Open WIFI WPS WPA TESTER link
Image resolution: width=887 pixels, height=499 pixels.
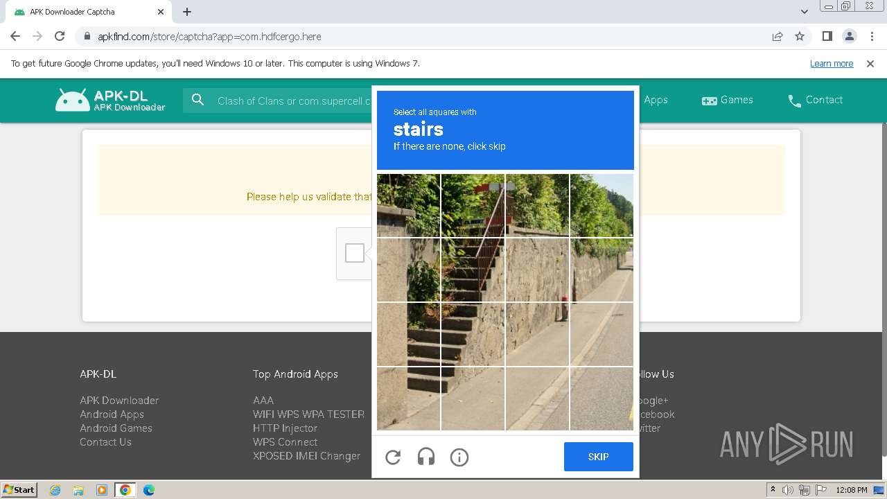click(x=308, y=414)
